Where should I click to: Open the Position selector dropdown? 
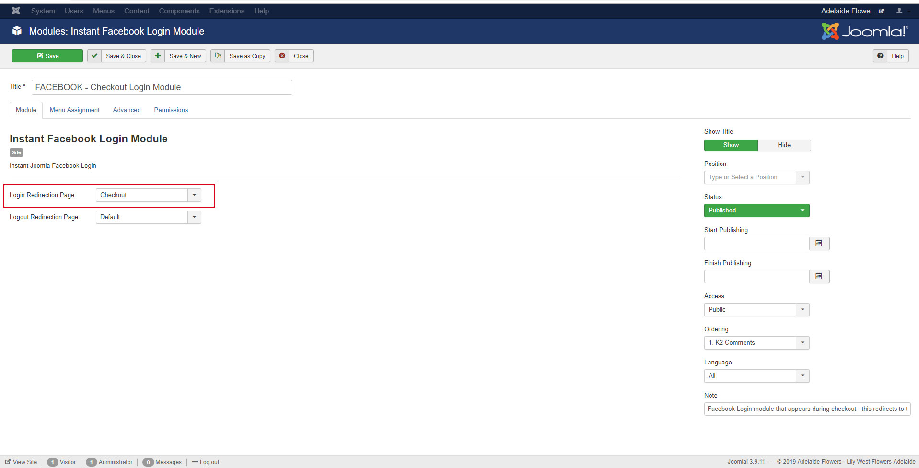pyautogui.click(x=756, y=177)
